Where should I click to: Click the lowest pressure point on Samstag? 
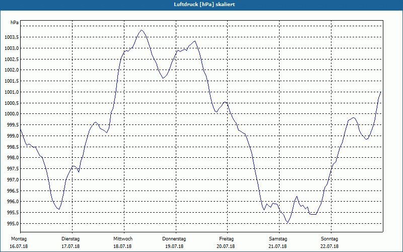pyautogui.click(x=288, y=222)
